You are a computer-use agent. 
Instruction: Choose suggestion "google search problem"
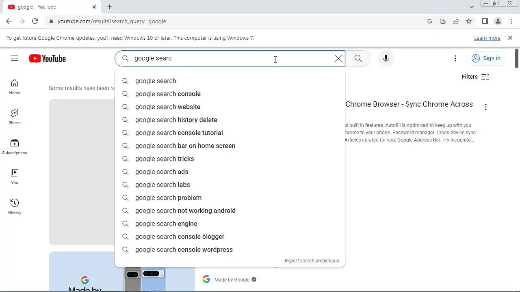(230, 198)
